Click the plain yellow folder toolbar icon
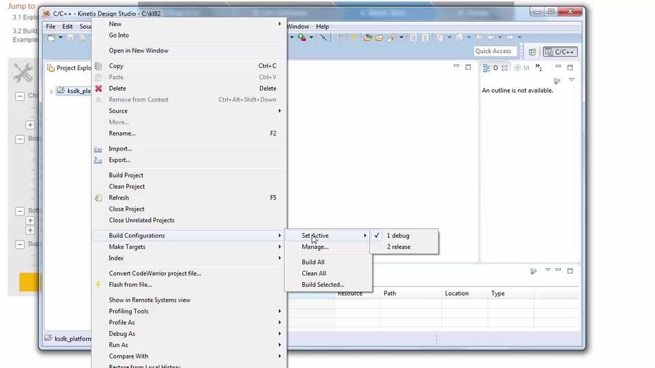The width and height of the screenshot is (655, 368). [379, 37]
